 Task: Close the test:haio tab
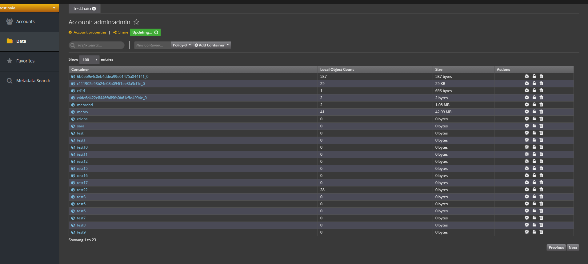(x=94, y=9)
